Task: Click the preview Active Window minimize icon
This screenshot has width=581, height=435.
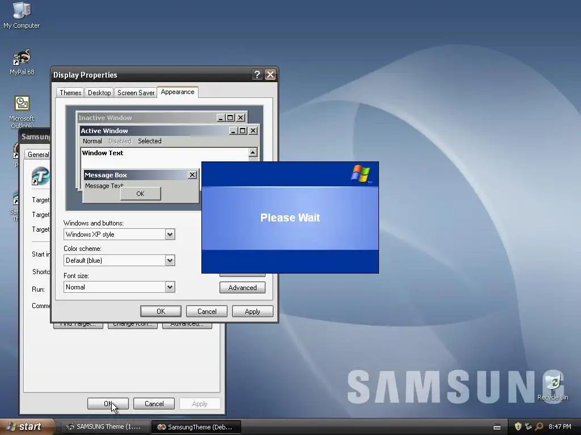Action: click(x=233, y=131)
